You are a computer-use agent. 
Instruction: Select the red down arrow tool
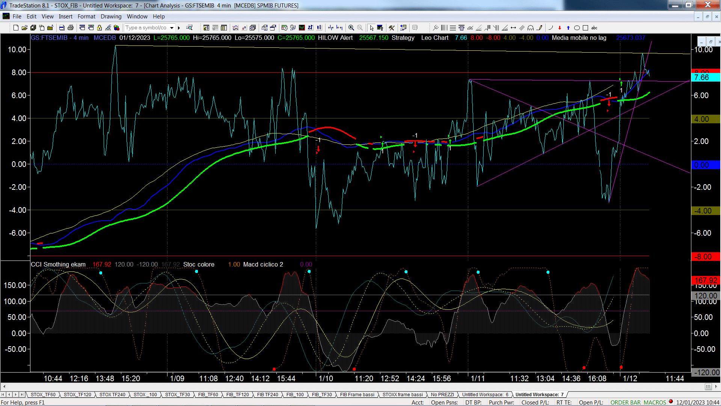click(560, 28)
